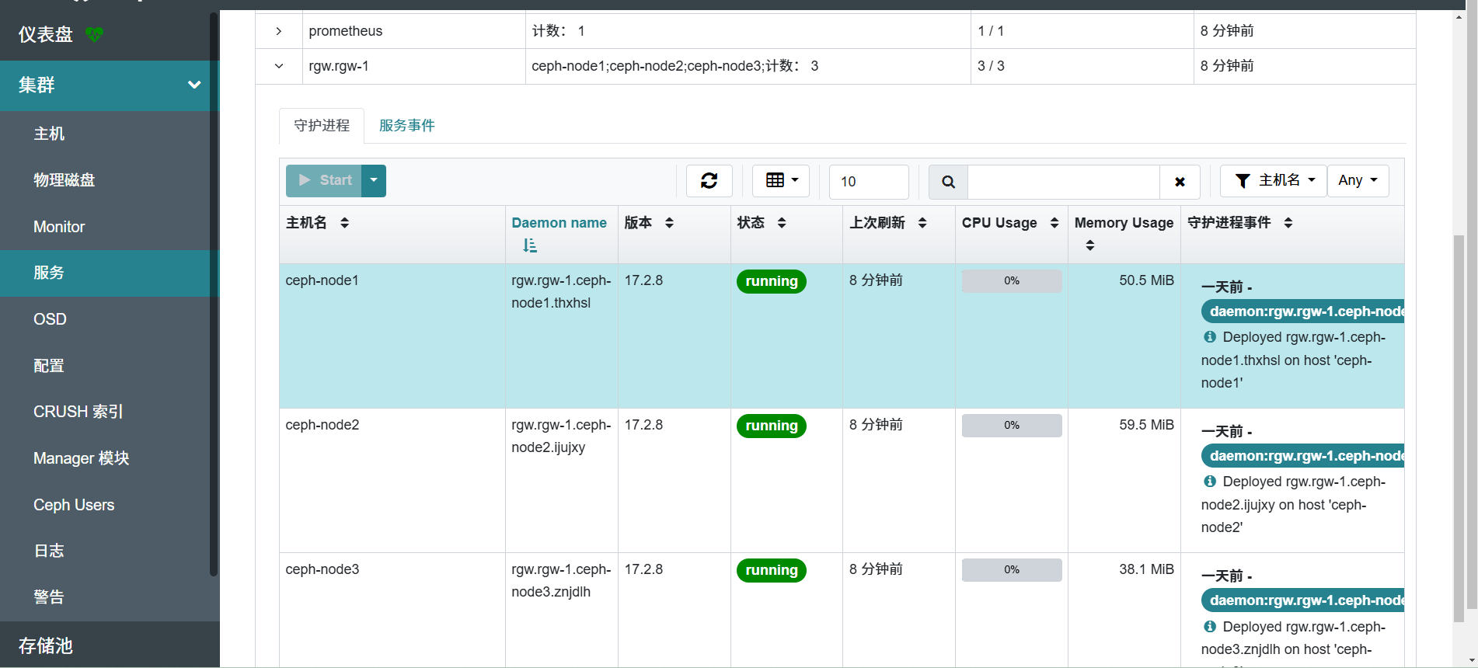Image resolution: width=1478 pixels, height=668 pixels.
Task: Clear the search field with the X
Action: click(1180, 182)
